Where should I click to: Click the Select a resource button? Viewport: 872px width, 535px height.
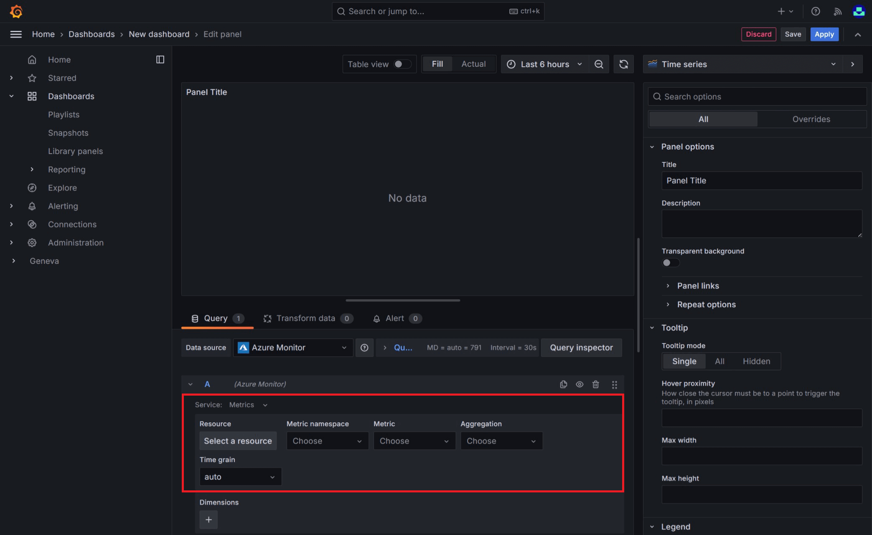(x=238, y=441)
